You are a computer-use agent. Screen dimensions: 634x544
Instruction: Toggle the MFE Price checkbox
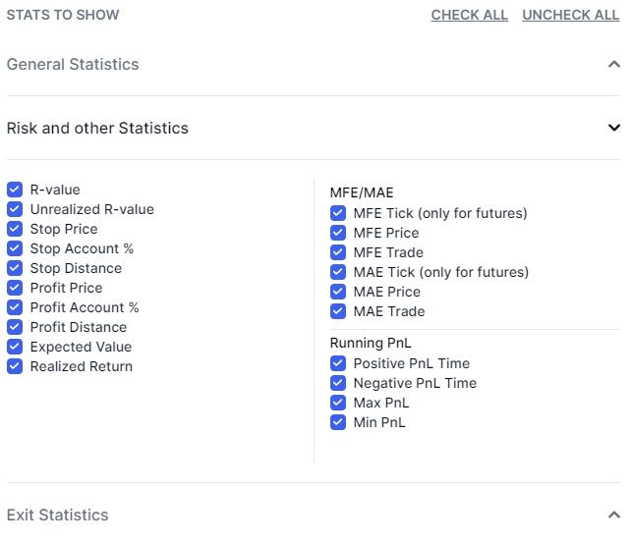tap(338, 233)
